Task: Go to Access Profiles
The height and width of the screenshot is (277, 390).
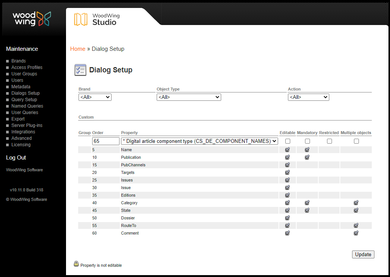Action: coord(27,67)
